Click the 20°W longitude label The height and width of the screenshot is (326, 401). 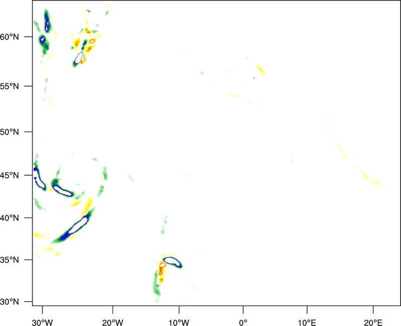click(x=113, y=322)
